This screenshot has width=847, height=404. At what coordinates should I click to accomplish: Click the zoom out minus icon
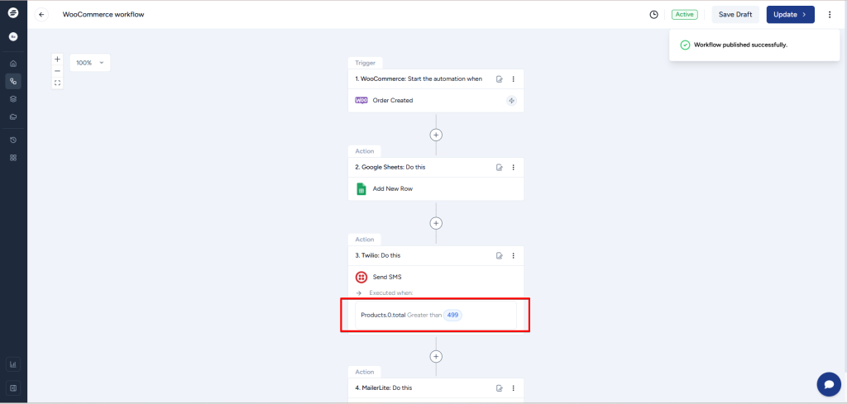tap(57, 71)
